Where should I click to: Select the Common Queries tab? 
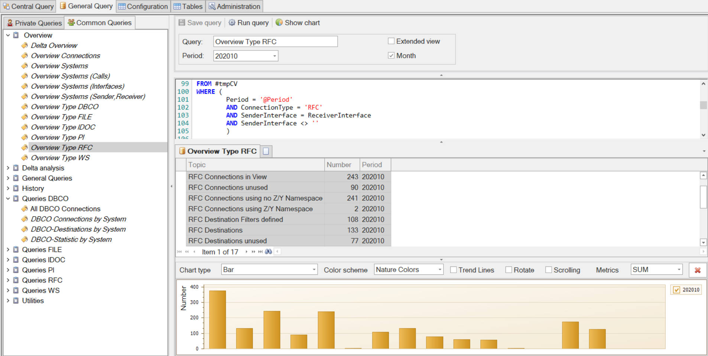click(x=100, y=23)
